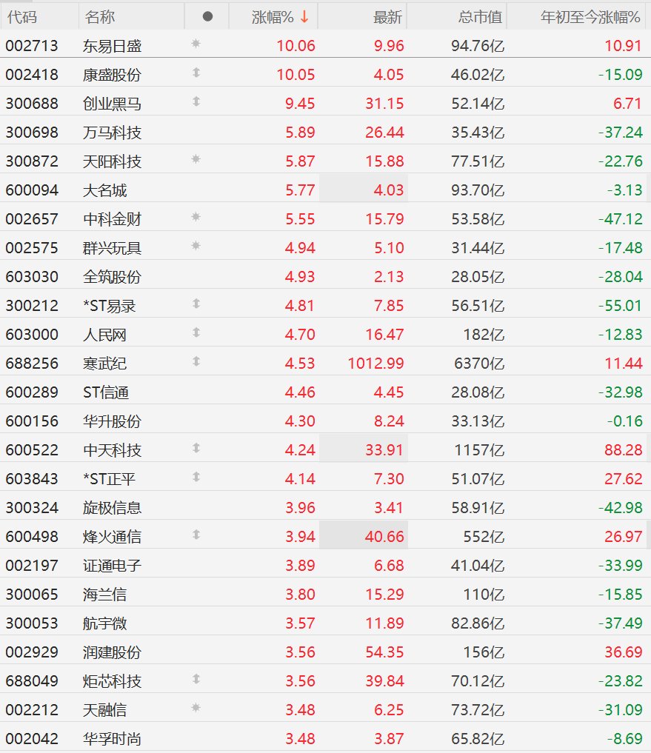Open stock name 群兴玩具
Screen dimensions: 651x753
click(x=112, y=248)
